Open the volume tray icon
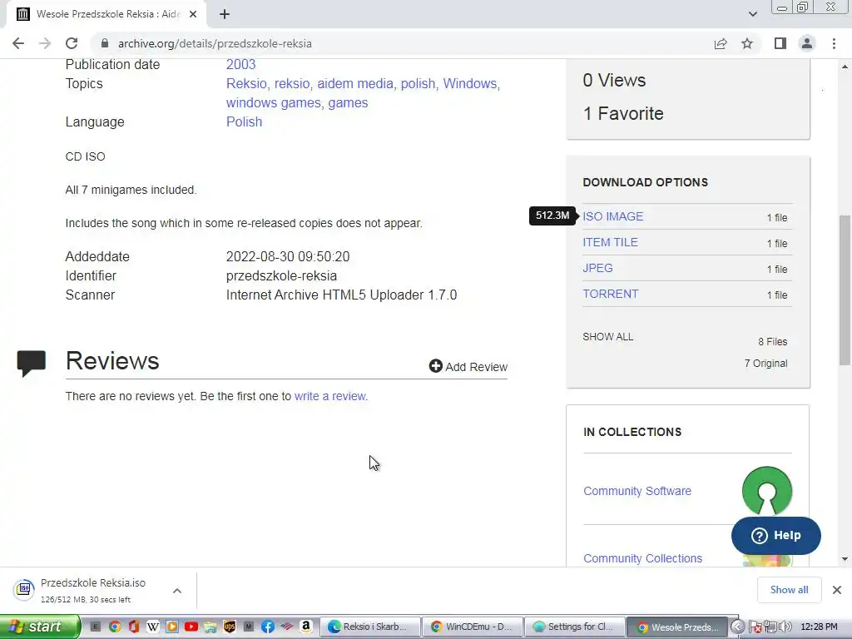Viewport: 852px width, 639px height. click(x=785, y=627)
